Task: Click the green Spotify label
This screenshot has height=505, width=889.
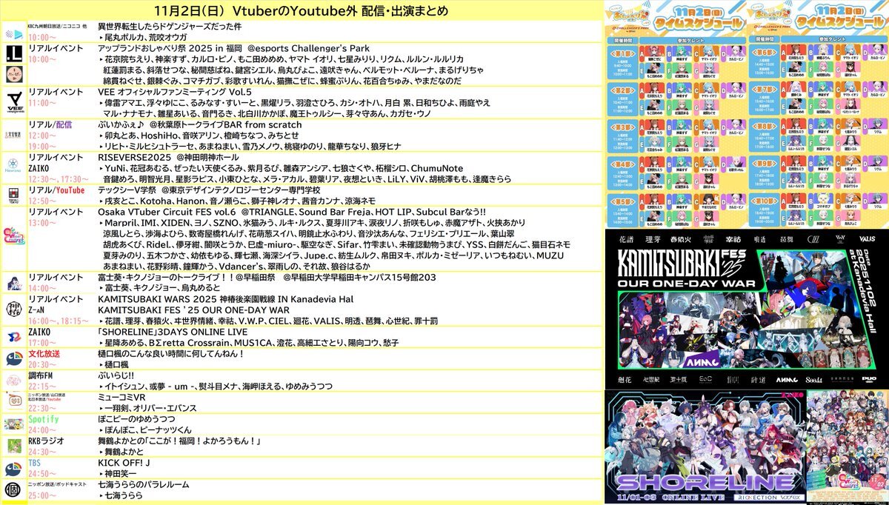Action: tap(43, 419)
